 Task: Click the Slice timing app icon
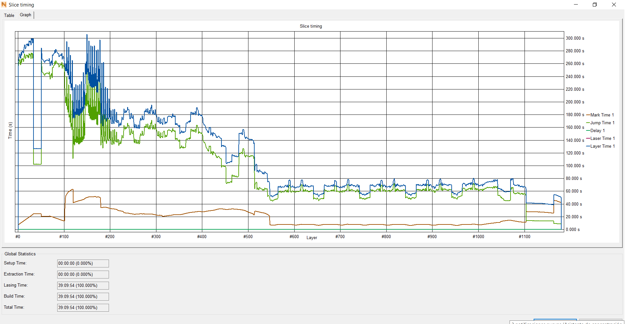pyautogui.click(x=4, y=5)
